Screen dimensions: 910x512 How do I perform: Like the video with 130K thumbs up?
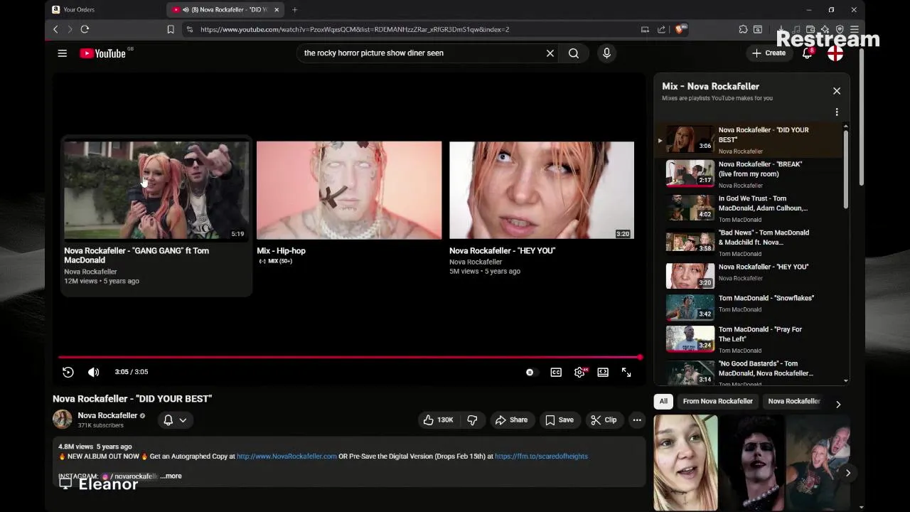click(438, 420)
